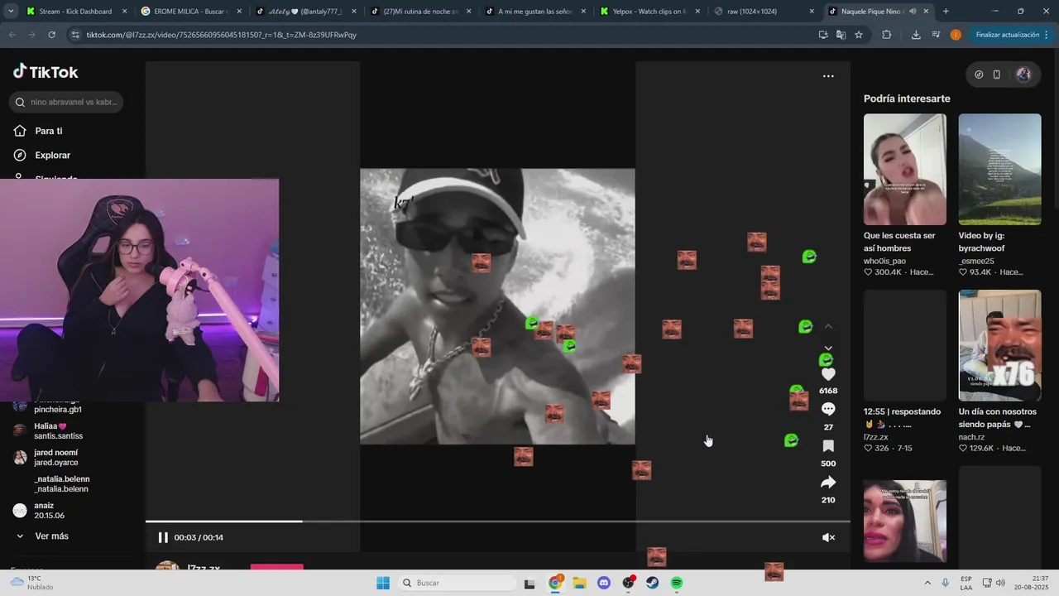Open the Para ti feed
This screenshot has height=596, width=1059.
pos(49,131)
